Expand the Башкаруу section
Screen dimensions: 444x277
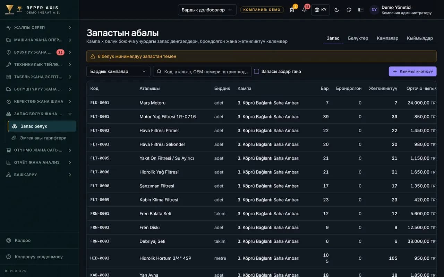(39, 175)
